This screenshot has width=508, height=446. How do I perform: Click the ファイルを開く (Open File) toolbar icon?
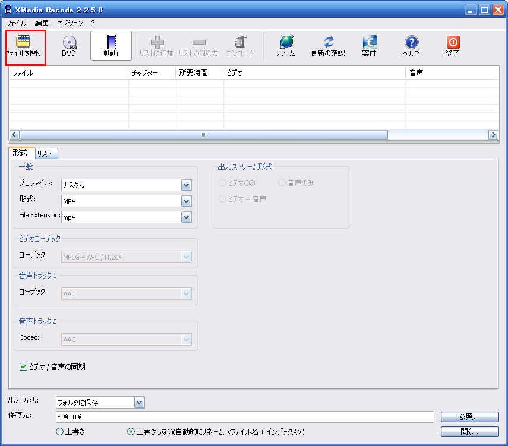[x=23, y=42]
